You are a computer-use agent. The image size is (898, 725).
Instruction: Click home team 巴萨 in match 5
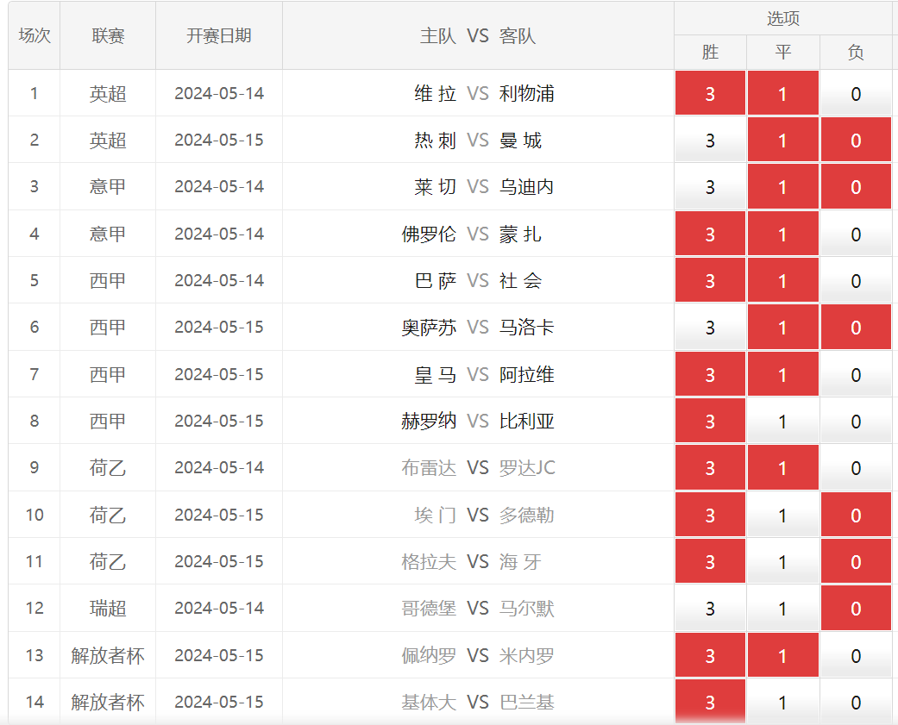pos(436,280)
